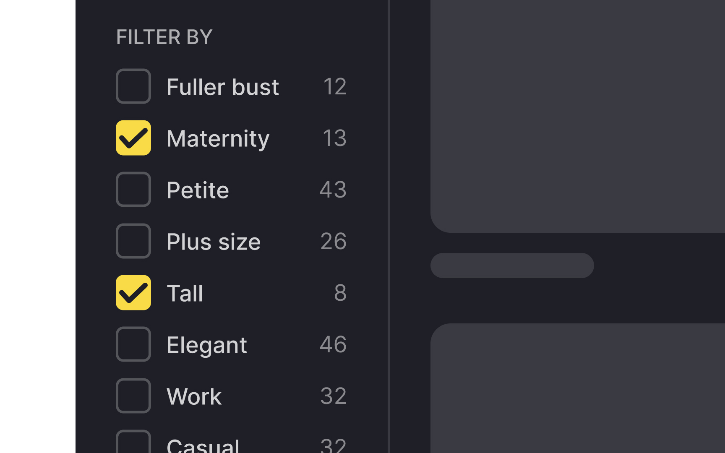Uncheck the Maternity filter
The height and width of the screenshot is (453, 725).
point(133,138)
